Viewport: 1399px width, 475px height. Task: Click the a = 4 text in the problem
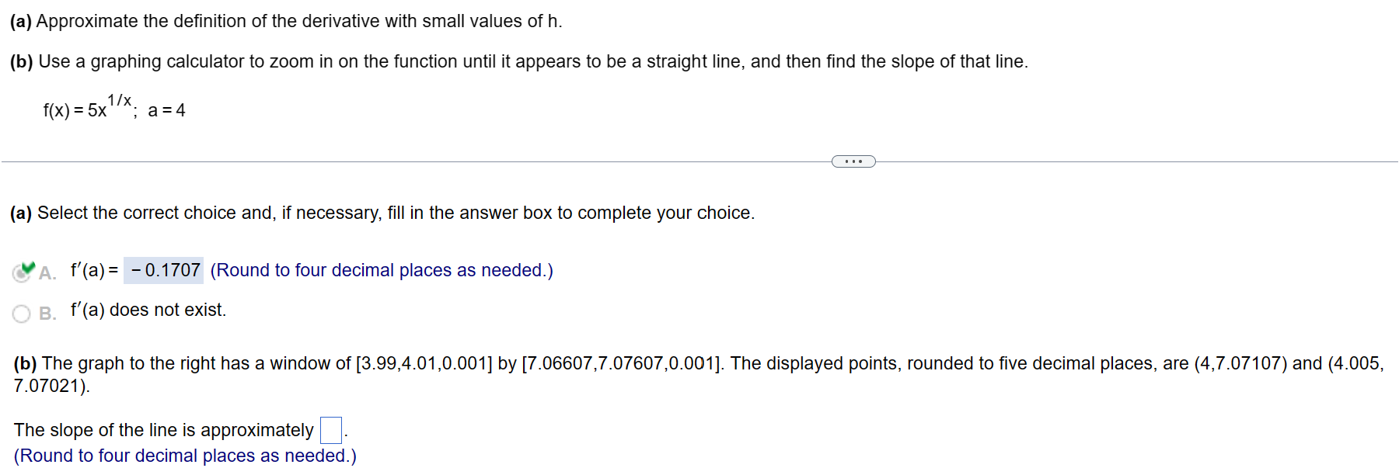[x=168, y=110]
